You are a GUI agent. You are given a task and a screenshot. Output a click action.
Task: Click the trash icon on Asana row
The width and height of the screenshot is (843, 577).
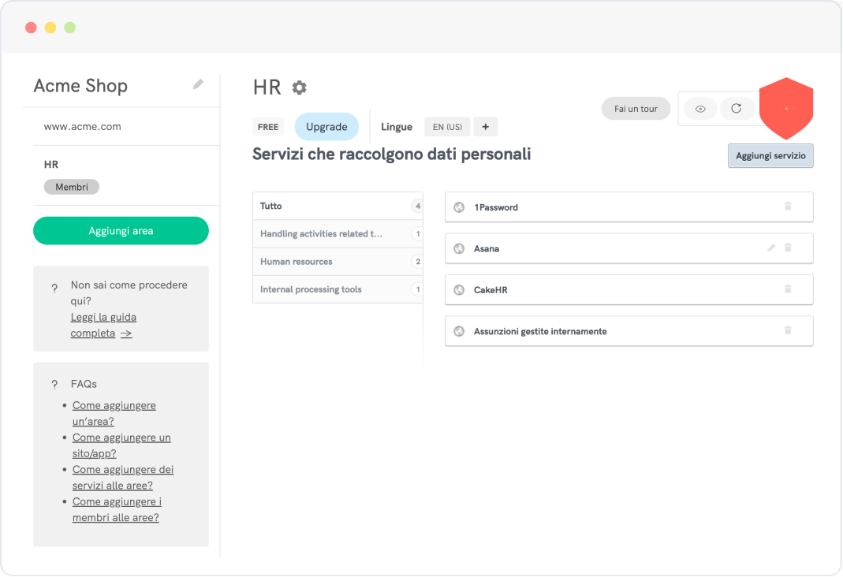[787, 248]
